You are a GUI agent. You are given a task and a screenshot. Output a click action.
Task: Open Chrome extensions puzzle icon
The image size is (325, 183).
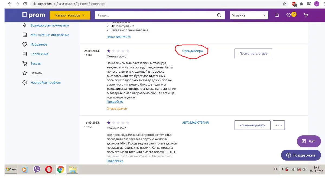[301, 4]
